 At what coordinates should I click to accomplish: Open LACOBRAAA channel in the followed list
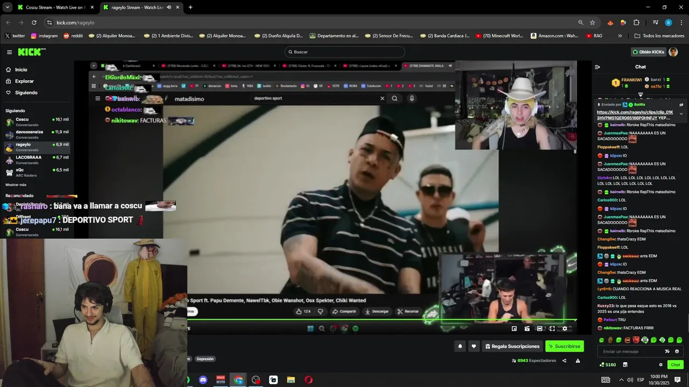point(37,160)
